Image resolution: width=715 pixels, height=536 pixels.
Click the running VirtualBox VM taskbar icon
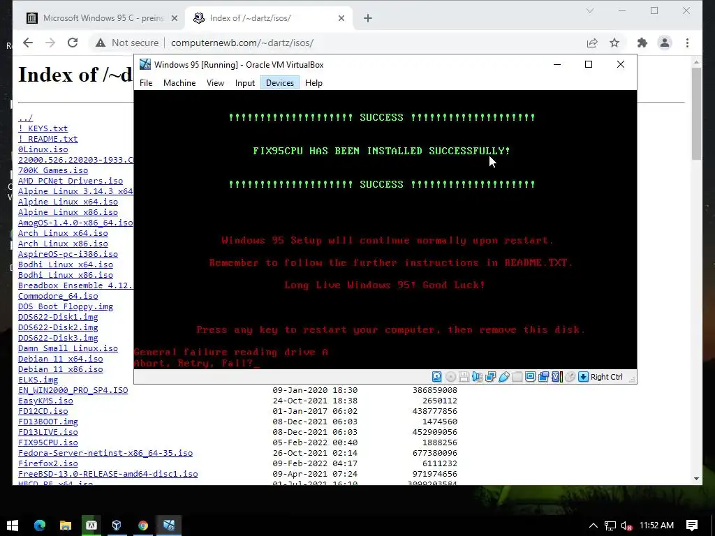[x=169, y=526]
